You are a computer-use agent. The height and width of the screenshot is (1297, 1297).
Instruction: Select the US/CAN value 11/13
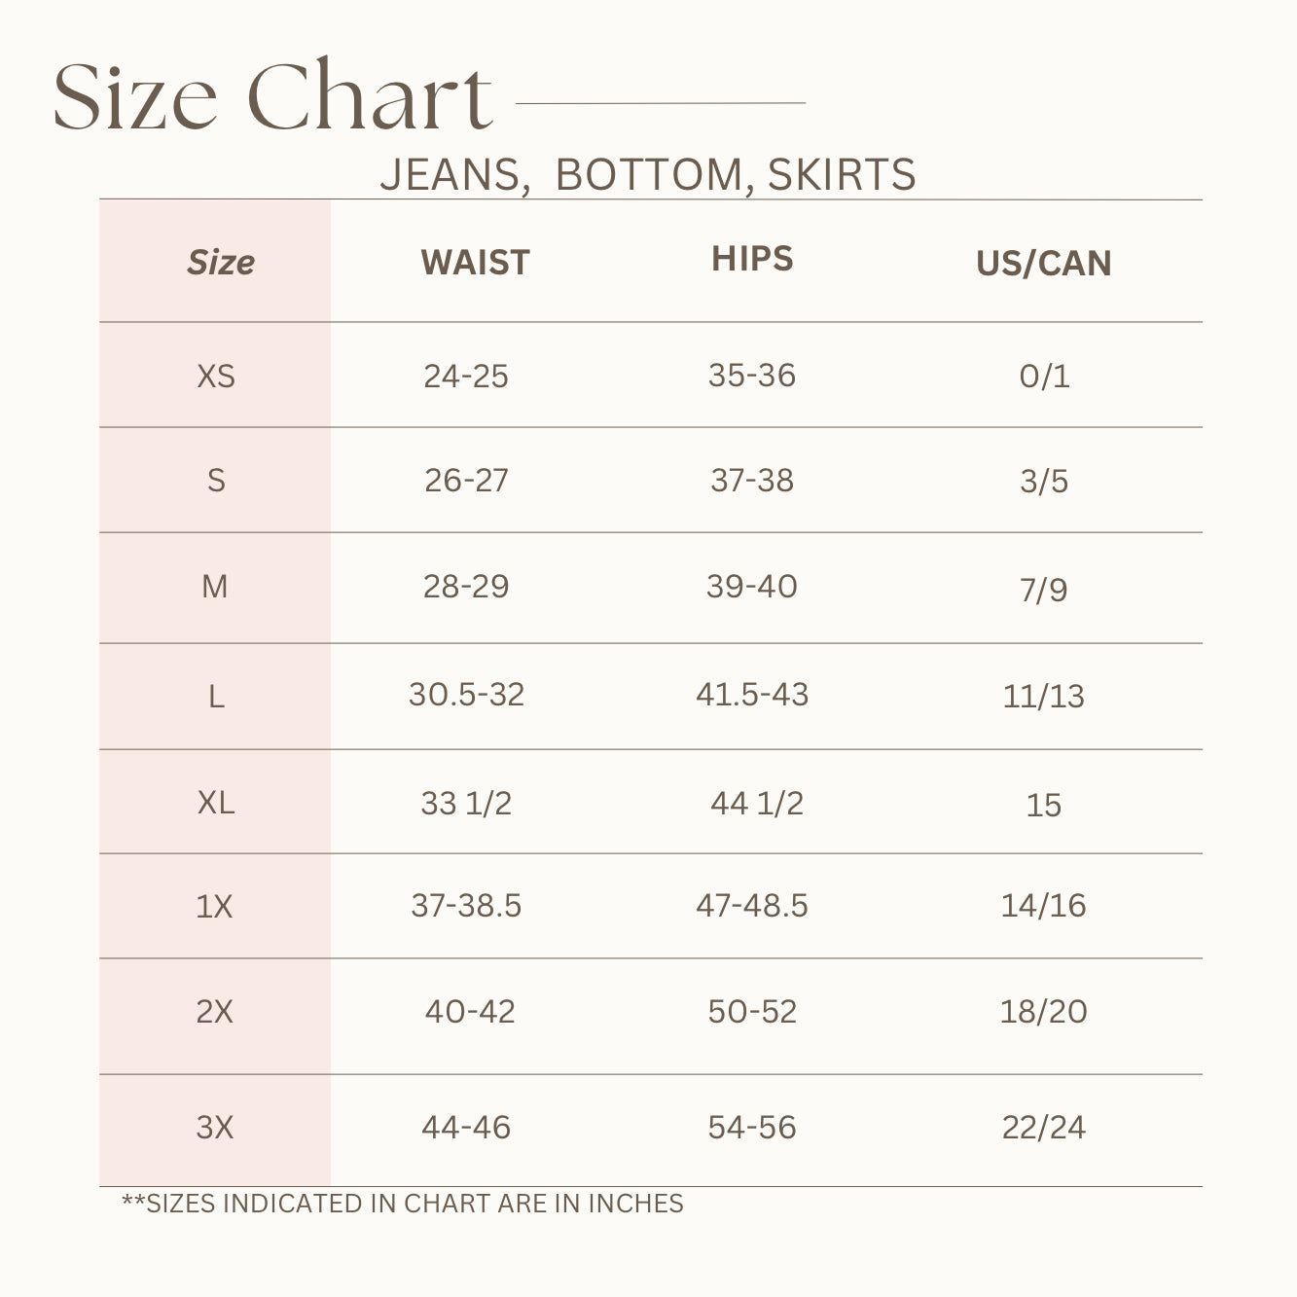[1043, 697]
